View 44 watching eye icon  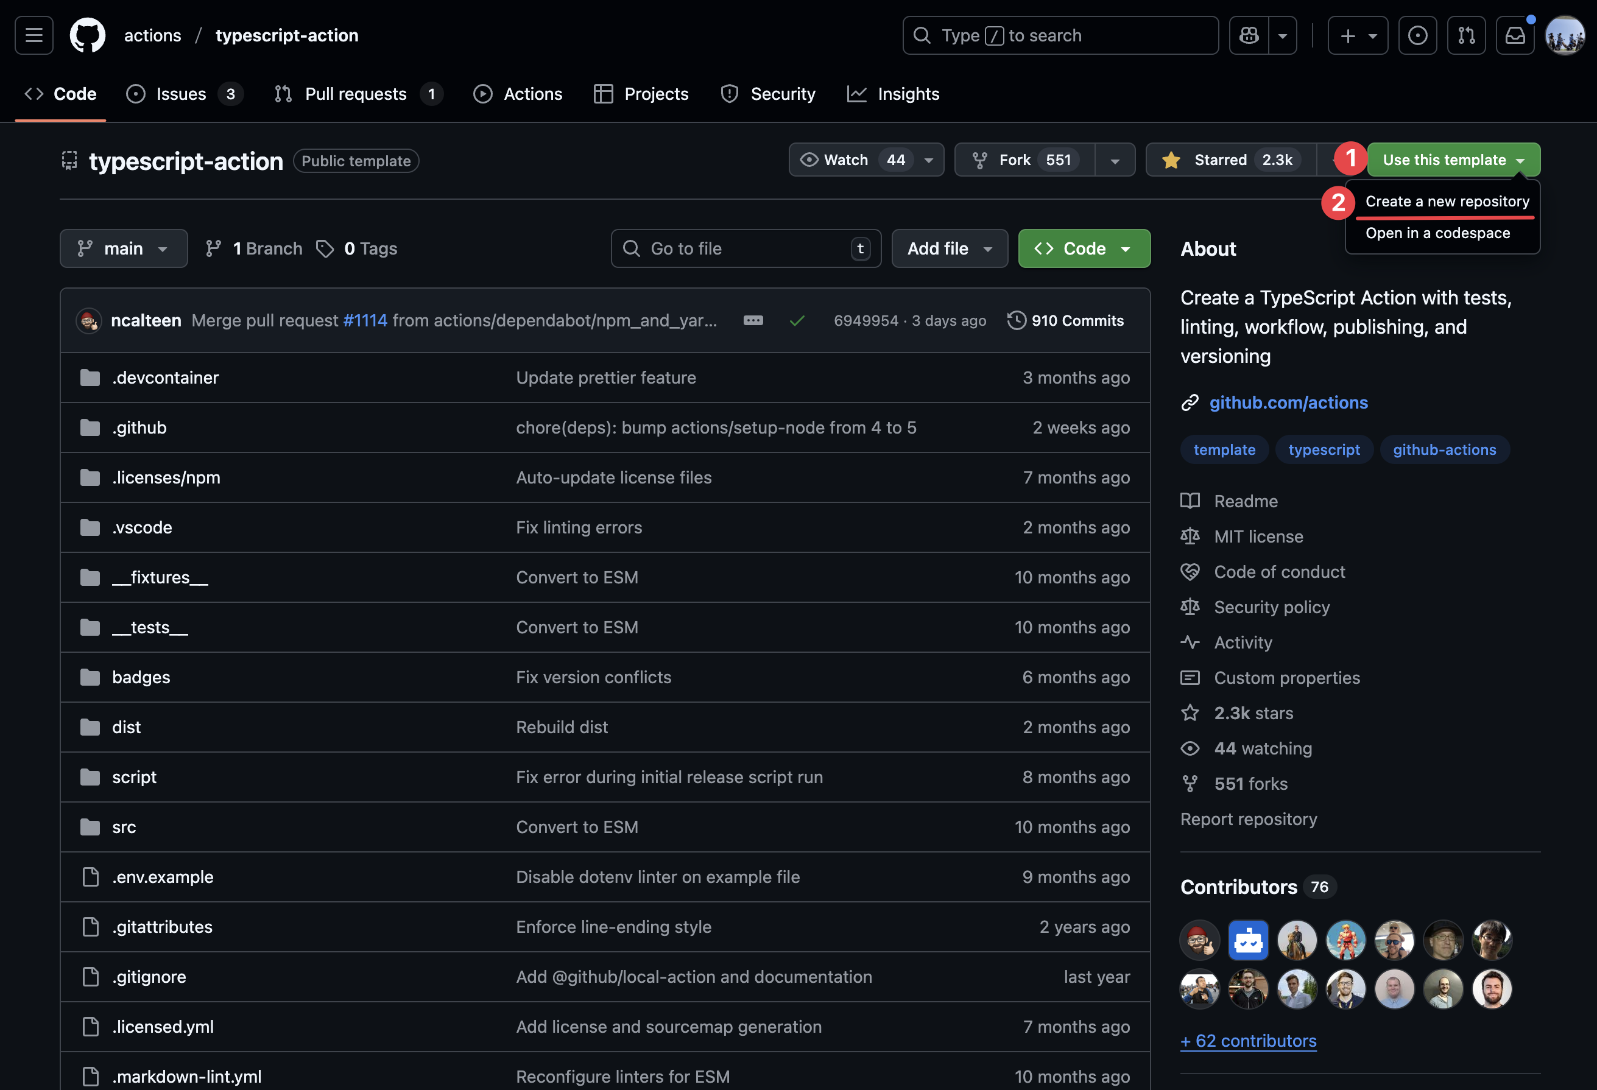point(1190,748)
